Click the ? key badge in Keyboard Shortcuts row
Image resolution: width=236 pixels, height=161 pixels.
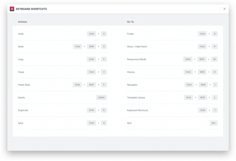click(215, 110)
